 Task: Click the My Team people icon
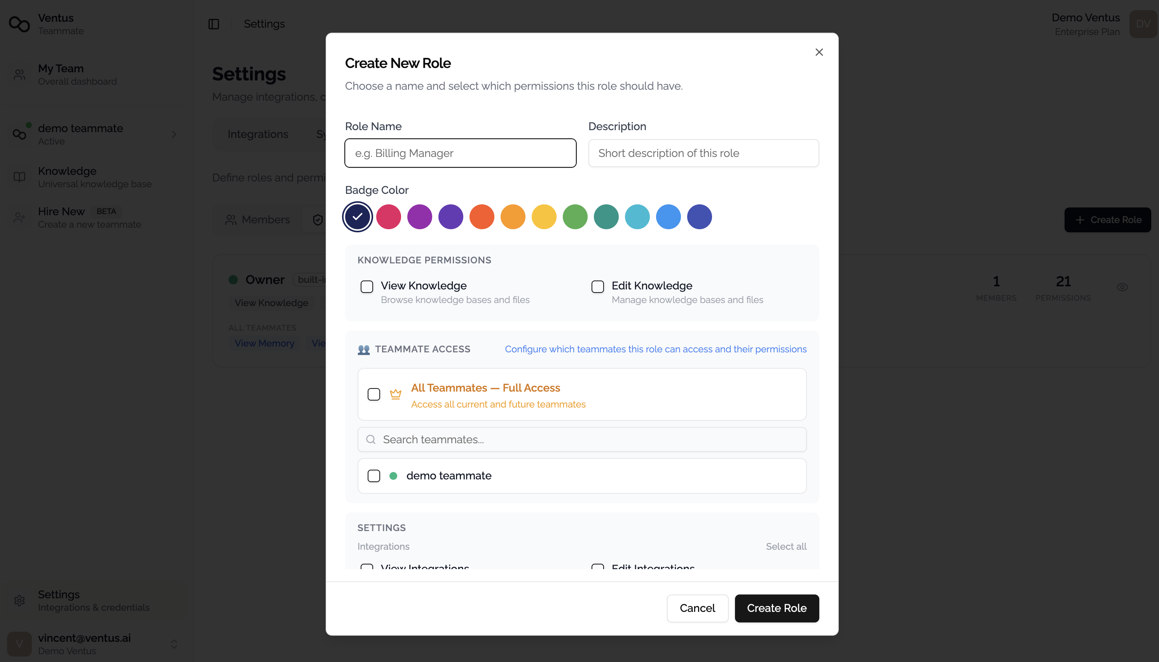(x=19, y=75)
